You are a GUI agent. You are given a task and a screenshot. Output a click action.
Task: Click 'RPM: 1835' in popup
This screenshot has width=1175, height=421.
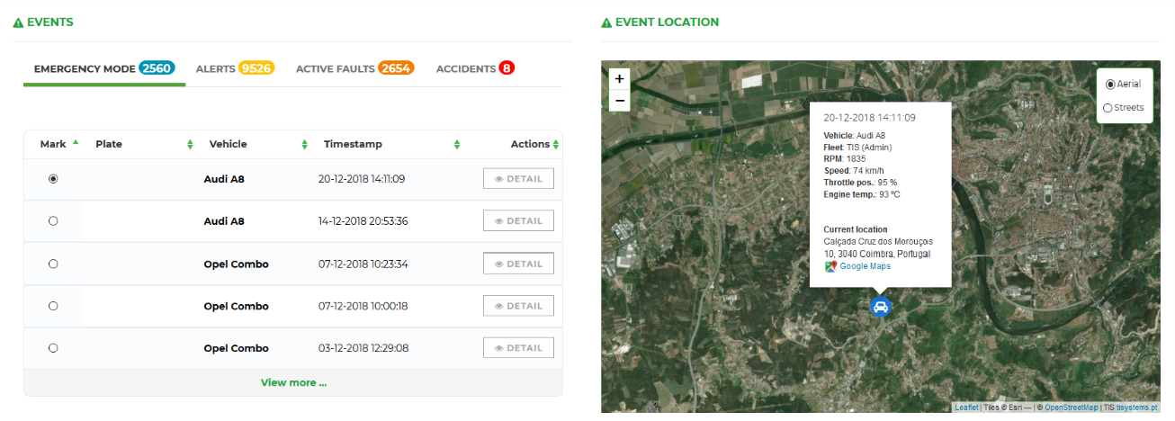845,158
